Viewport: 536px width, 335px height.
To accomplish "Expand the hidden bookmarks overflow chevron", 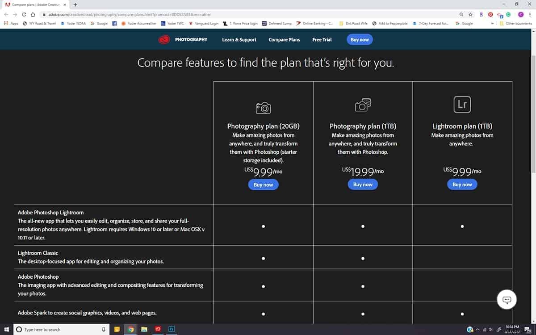I will (493, 23).
